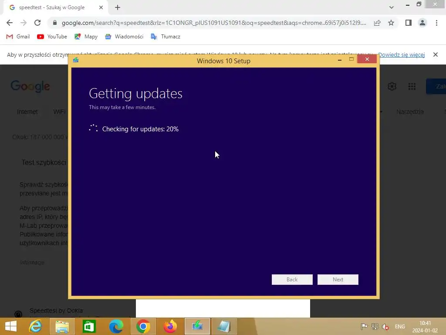Open the Gmail bookmark

pos(18,37)
